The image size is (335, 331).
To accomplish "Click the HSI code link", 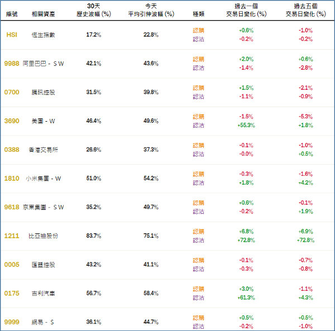I will pos(12,35).
